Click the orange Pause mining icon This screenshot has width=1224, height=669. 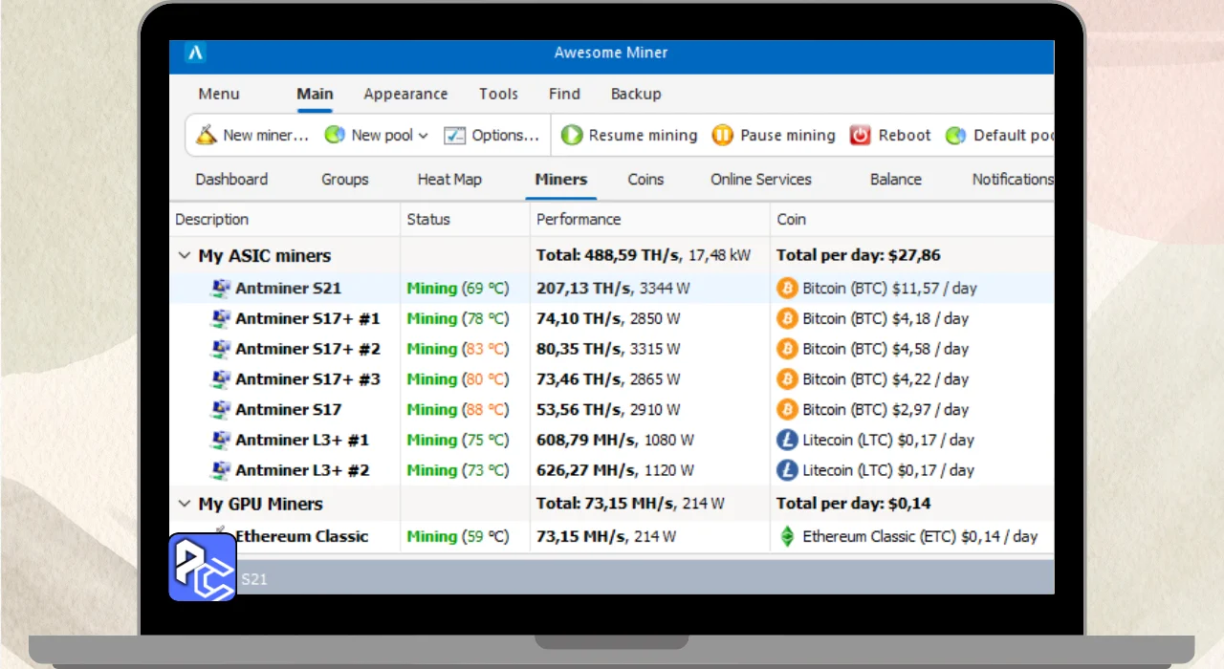click(x=723, y=135)
